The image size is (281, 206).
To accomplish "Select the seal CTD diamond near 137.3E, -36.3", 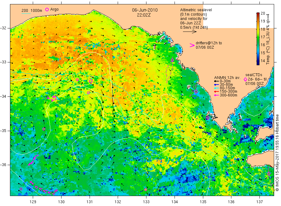I will 269,174.
